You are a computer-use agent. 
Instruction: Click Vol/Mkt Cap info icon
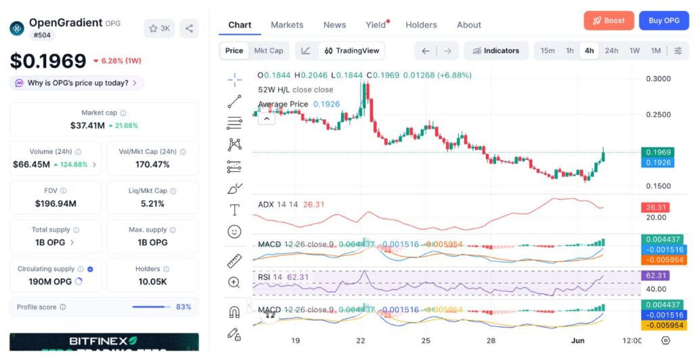coord(183,152)
